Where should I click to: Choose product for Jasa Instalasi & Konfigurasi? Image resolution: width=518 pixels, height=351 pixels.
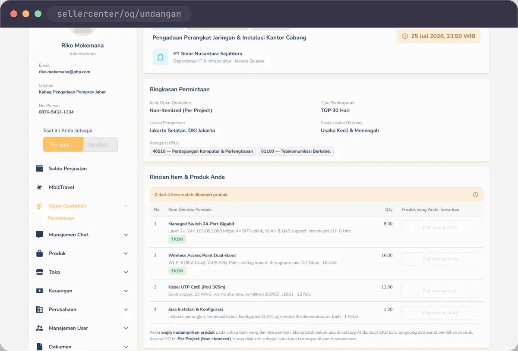[440, 313]
